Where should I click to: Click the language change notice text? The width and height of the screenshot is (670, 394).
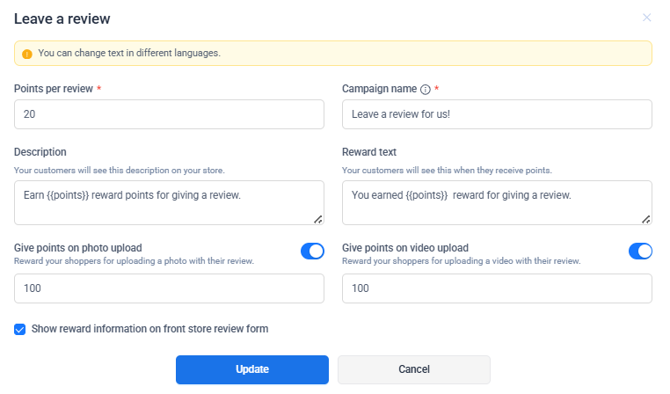click(129, 53)
